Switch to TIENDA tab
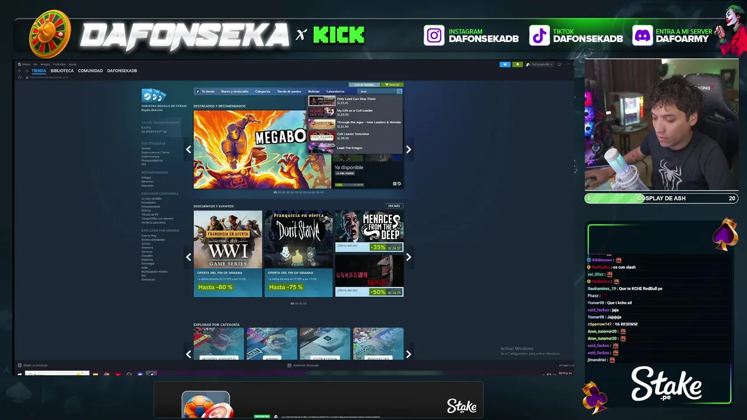This screenshot has height=420, width=747. (39, 71)
